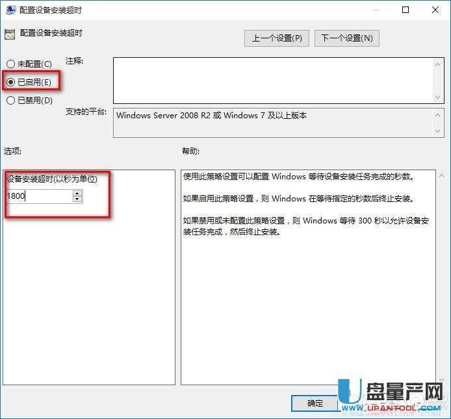The height and width of the screenshot is (419, 451).
Task: Select the 未配置(C) radio button
Action: pos(10,64)
